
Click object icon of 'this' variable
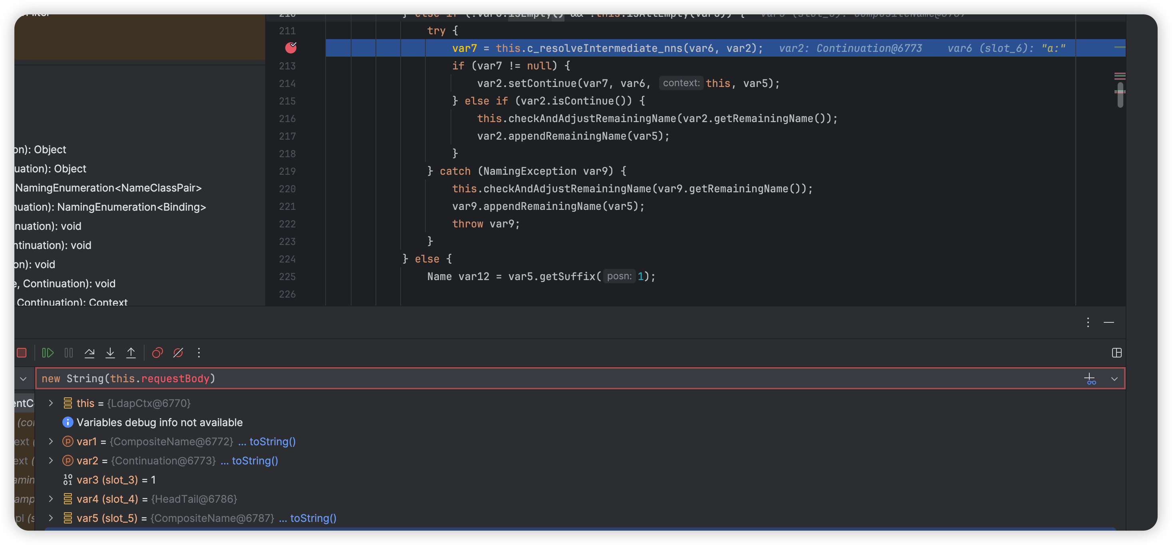click(68, 403)
